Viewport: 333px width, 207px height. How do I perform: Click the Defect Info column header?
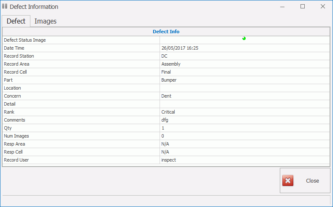click(166, 32)
